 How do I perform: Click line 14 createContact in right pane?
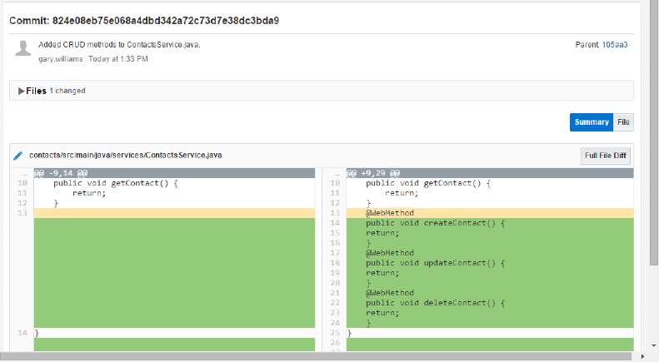(435, 223)
